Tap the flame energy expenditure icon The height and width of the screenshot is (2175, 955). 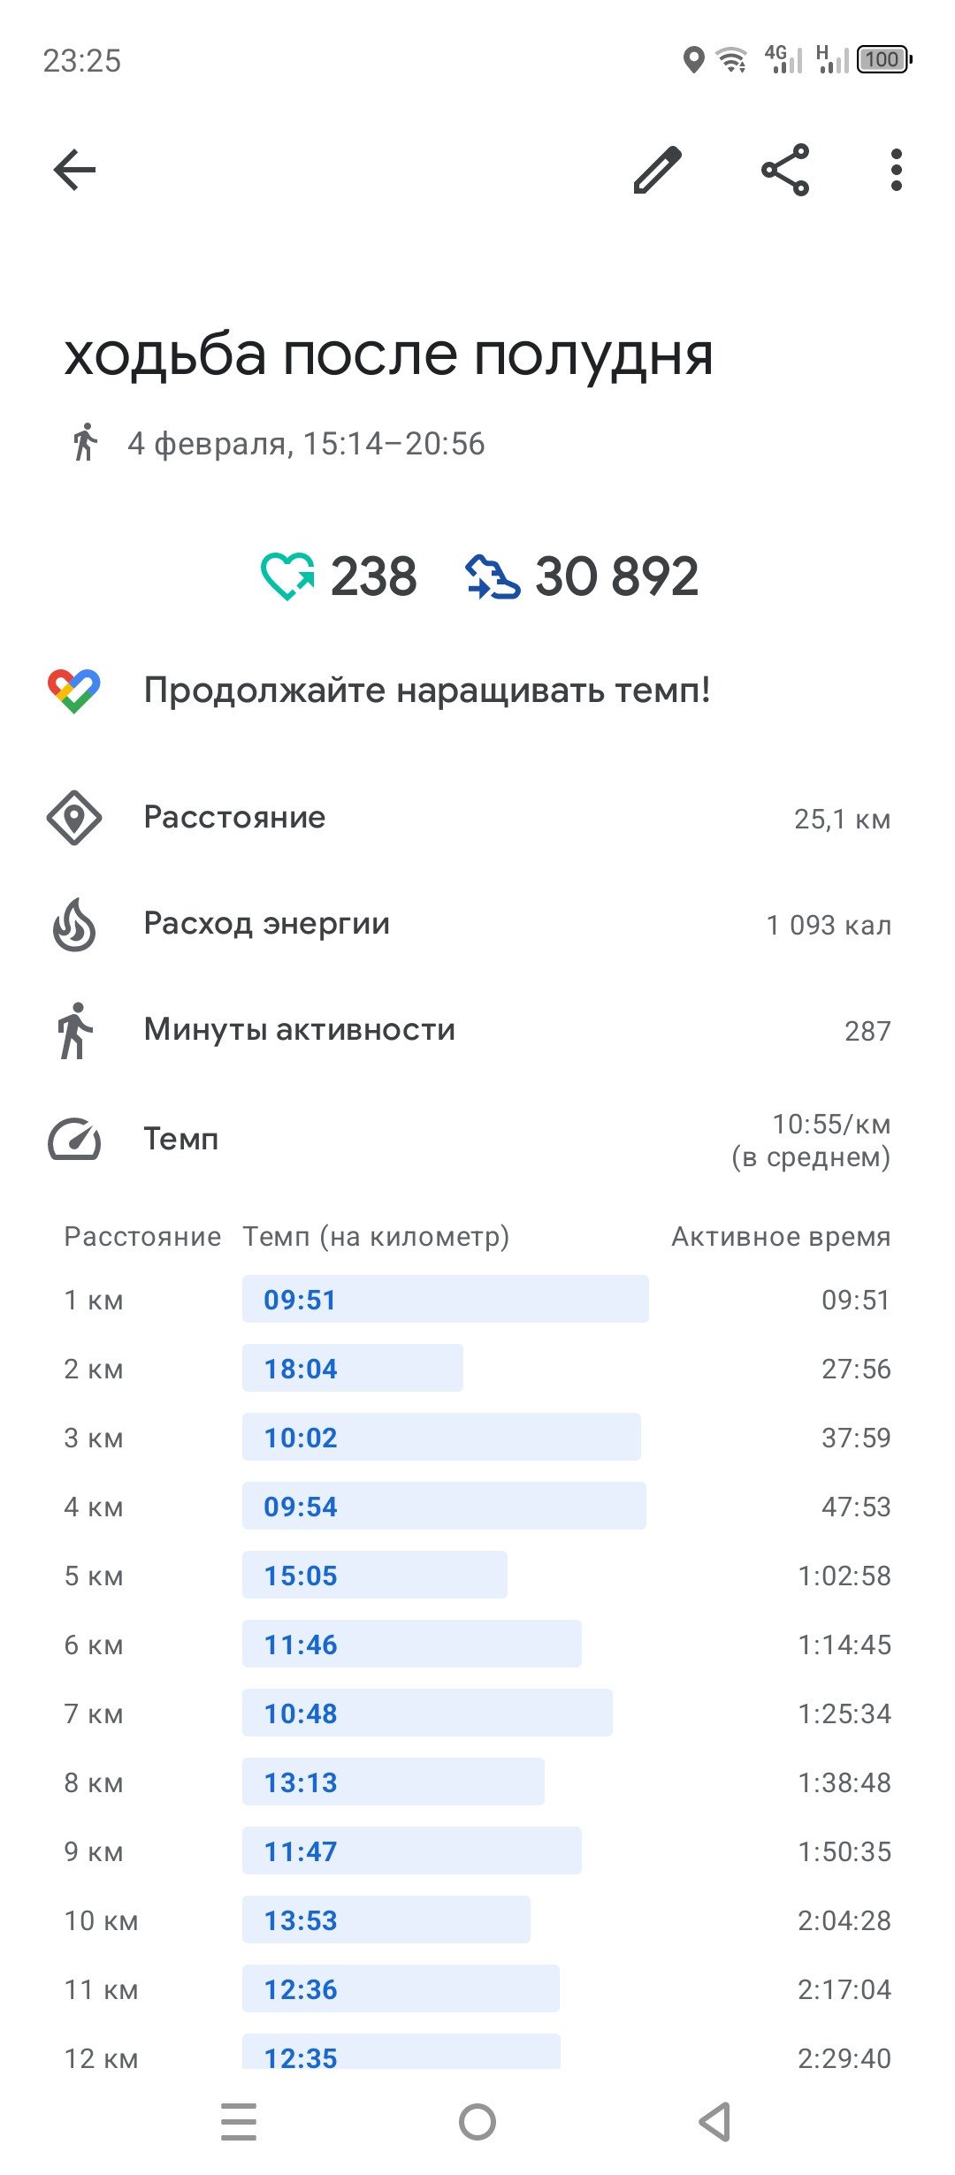(x=74, y=924)
